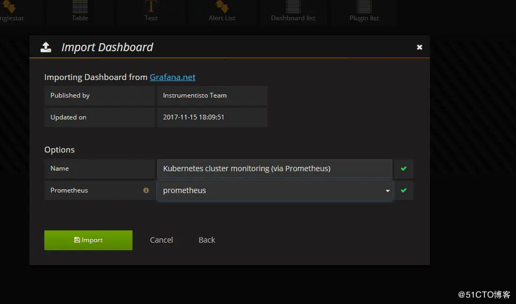Open the Prometheus data source dropdown
The height and width of the screenshot is (304, 516).
[275, 190]
